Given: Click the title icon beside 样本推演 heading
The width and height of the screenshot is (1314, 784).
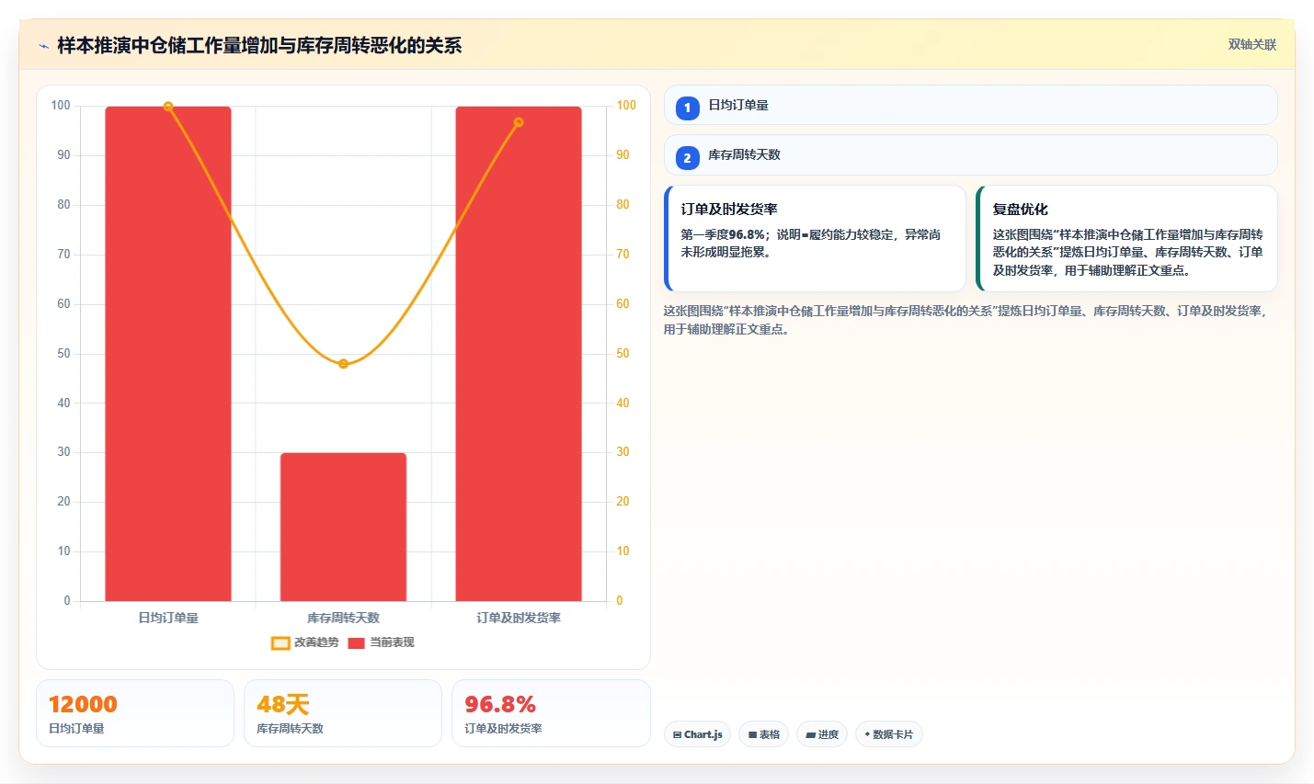Looking at the screenshot, I should pyautogui.click(x=43, y=46).
